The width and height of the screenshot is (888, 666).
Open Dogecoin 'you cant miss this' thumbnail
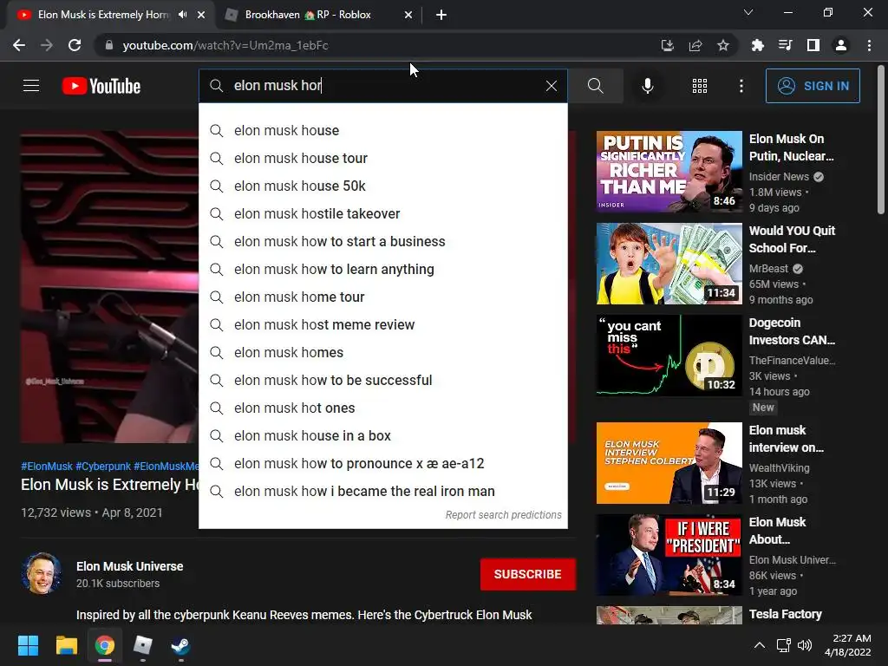coord(669,355)
